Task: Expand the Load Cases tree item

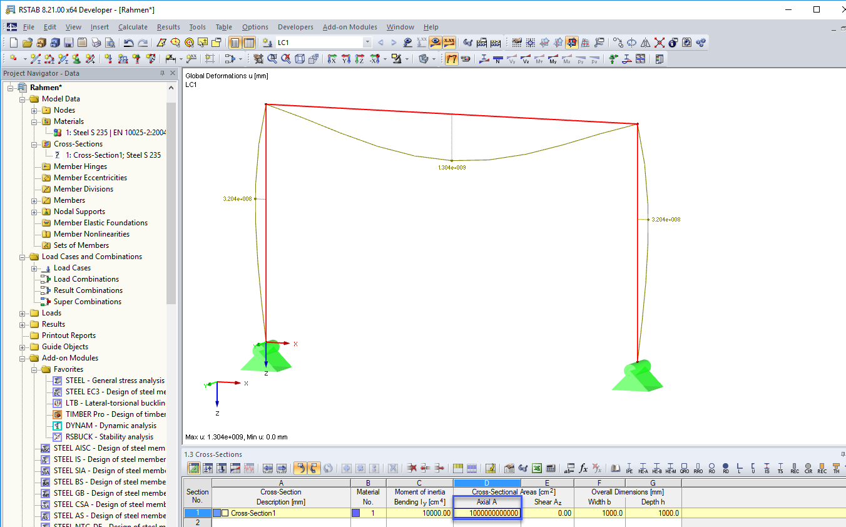Action: point(35,268)
